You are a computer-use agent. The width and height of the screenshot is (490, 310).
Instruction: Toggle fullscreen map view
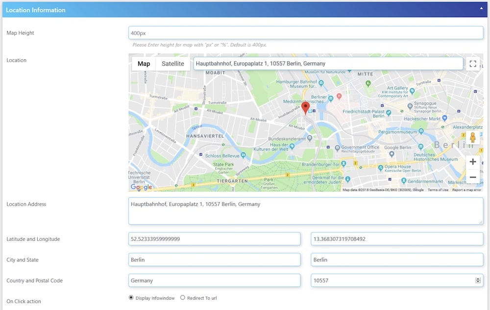pos(473,64)
